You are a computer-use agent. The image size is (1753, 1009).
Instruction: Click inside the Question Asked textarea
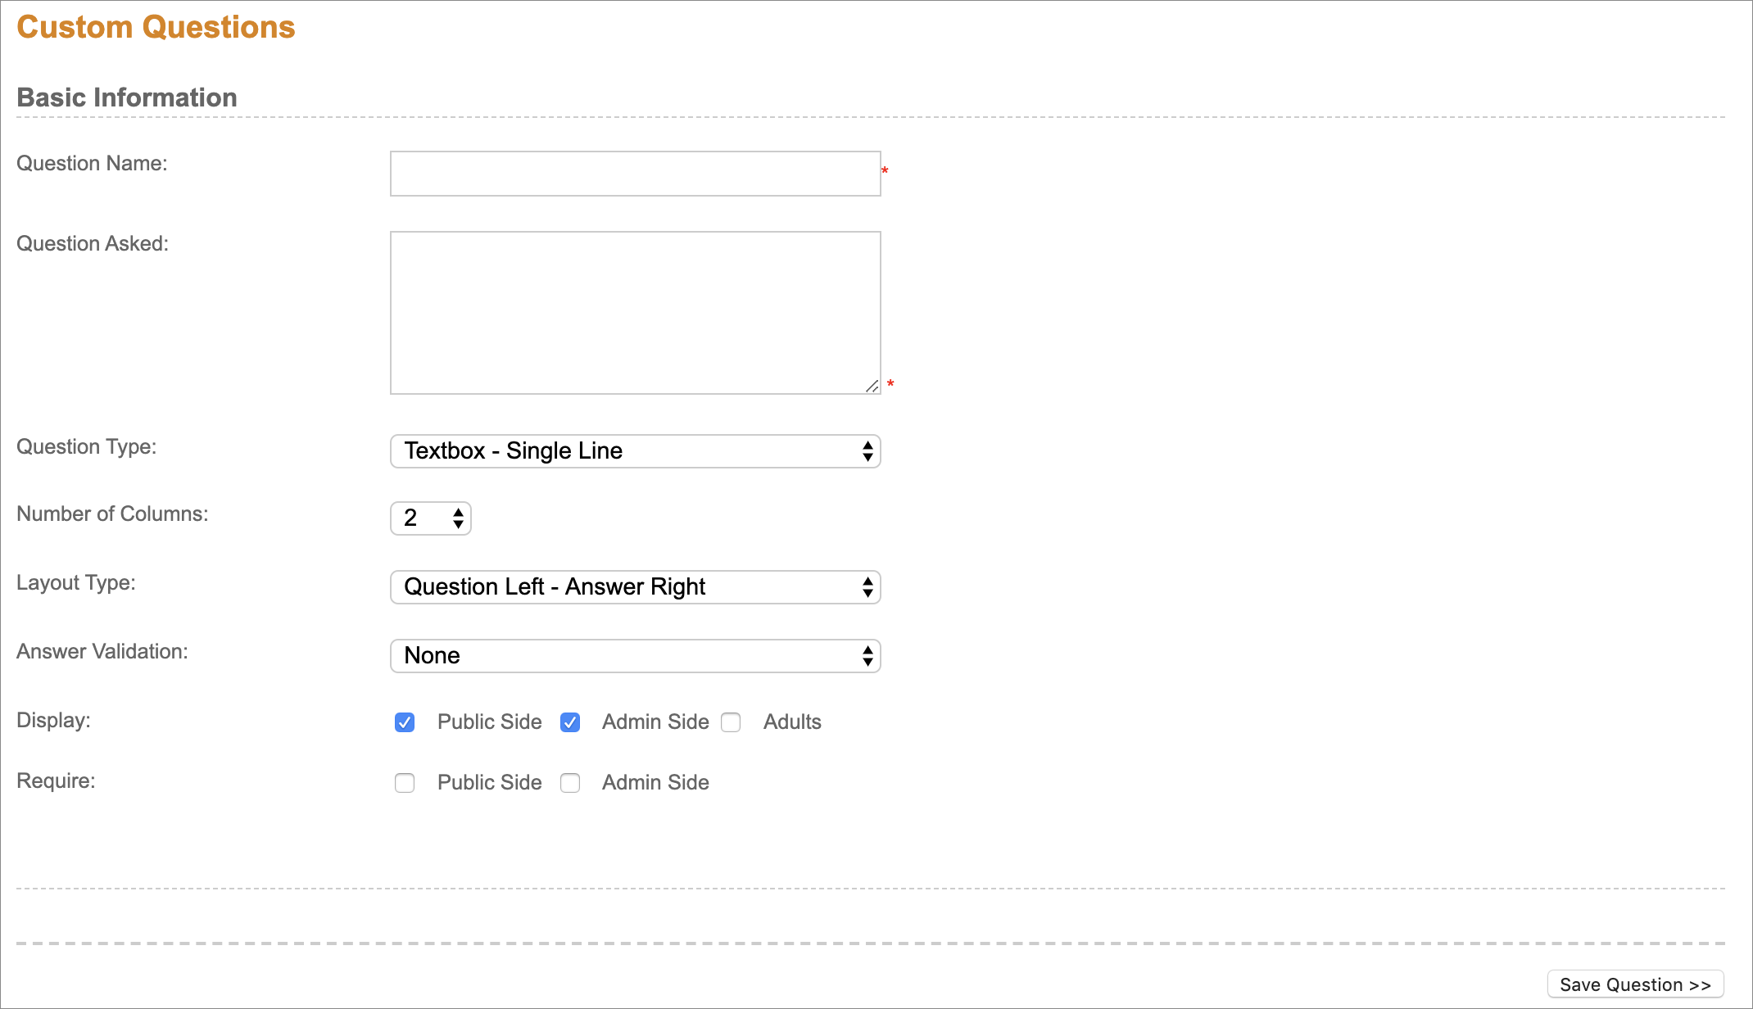tap(635, 312)
